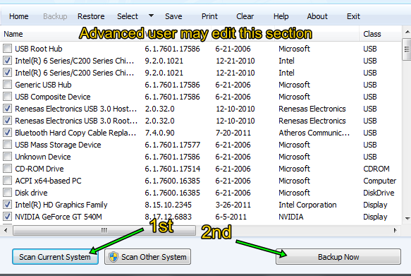Open the Restore menu item
Image resolution: width=411 pixels, height=276 pixels.
[91, 16]
